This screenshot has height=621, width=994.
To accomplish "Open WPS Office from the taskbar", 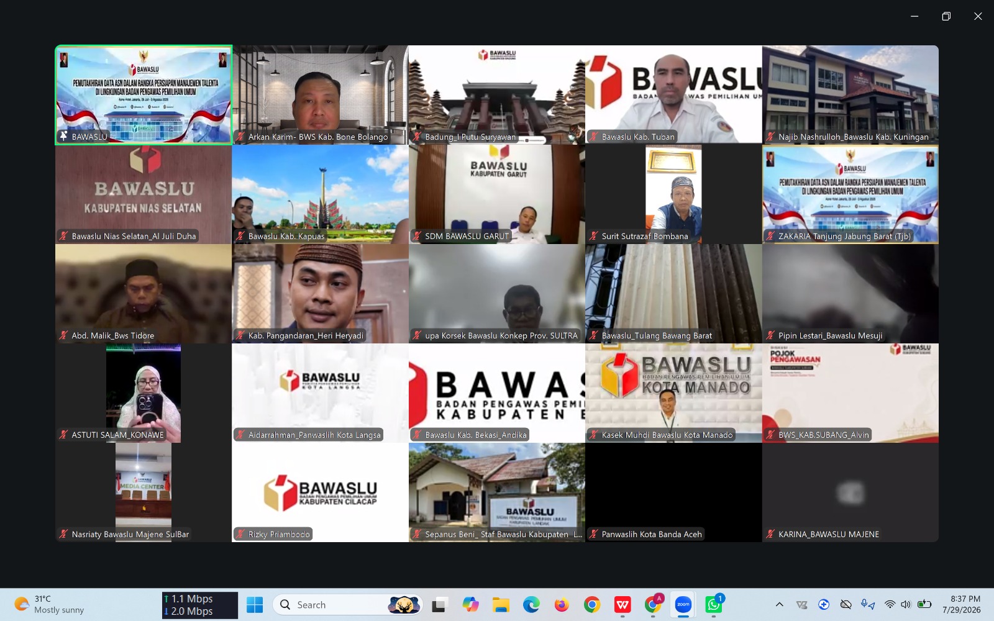I will click(x=622, y=605).
